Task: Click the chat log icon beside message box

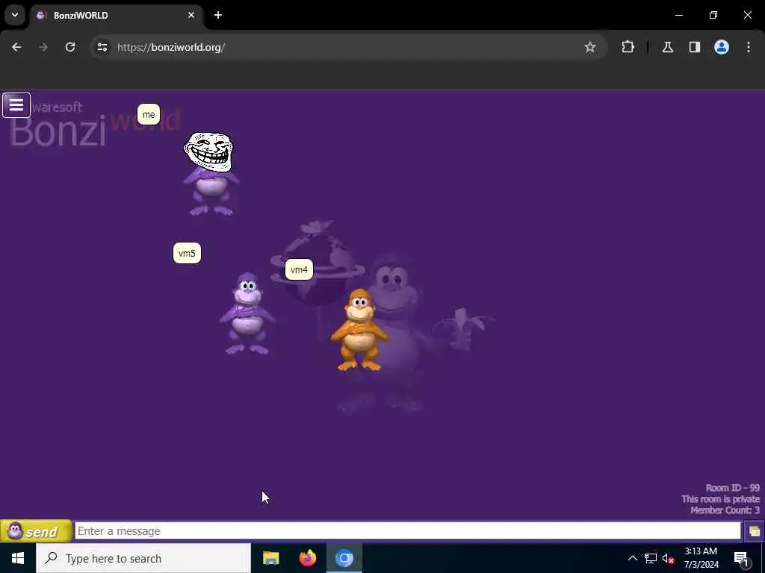Action: [755, 531]
